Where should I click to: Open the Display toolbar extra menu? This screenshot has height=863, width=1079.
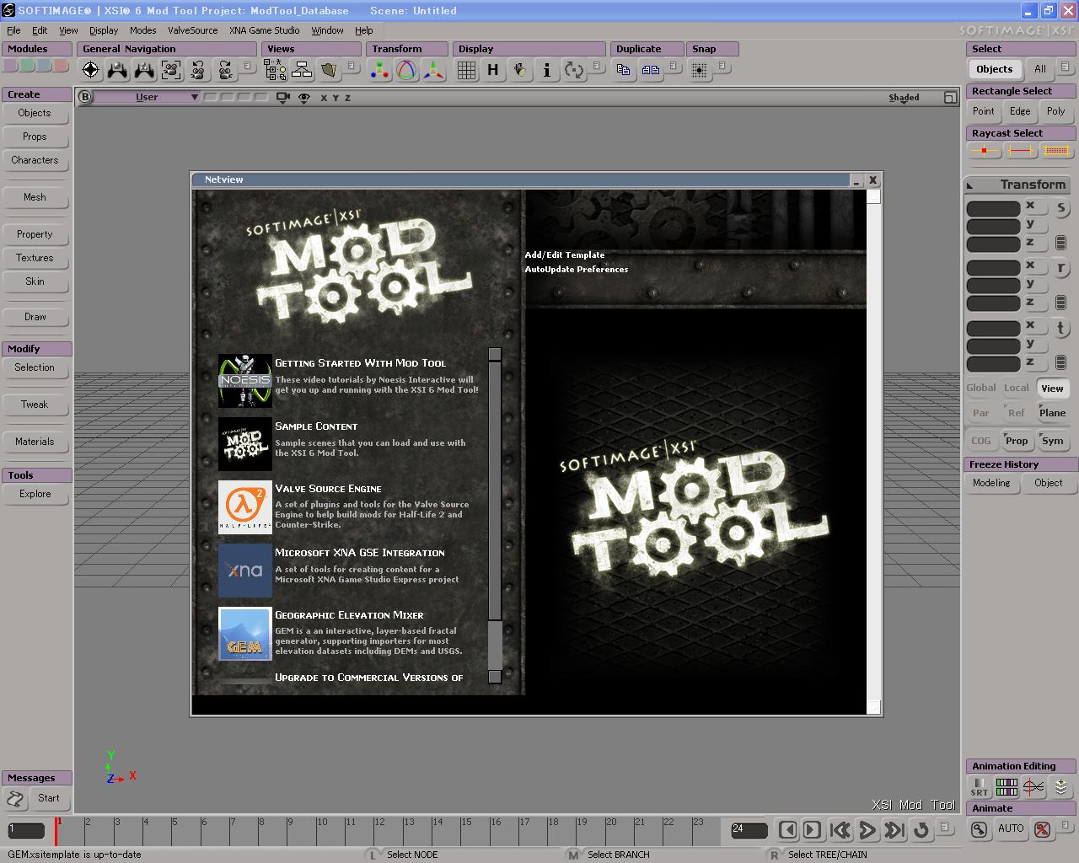point(597,66)
